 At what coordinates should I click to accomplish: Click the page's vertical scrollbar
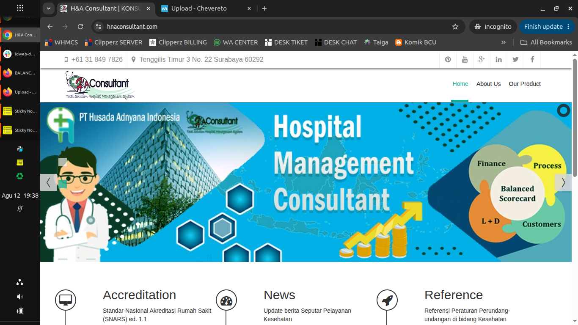(x=575, y=118)
